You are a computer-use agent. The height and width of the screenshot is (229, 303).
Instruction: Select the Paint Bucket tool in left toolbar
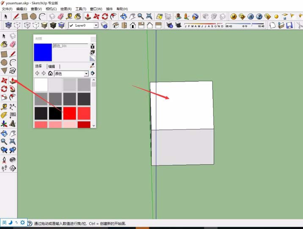4,45
